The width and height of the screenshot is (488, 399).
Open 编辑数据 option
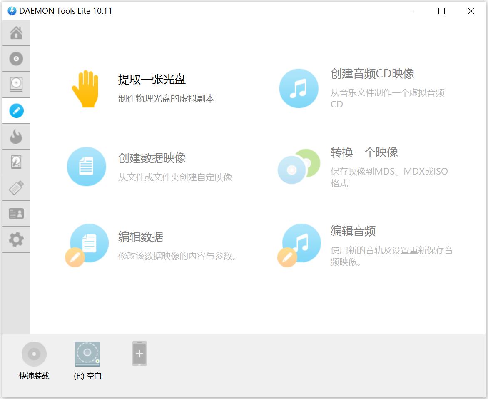pos(141,237)
